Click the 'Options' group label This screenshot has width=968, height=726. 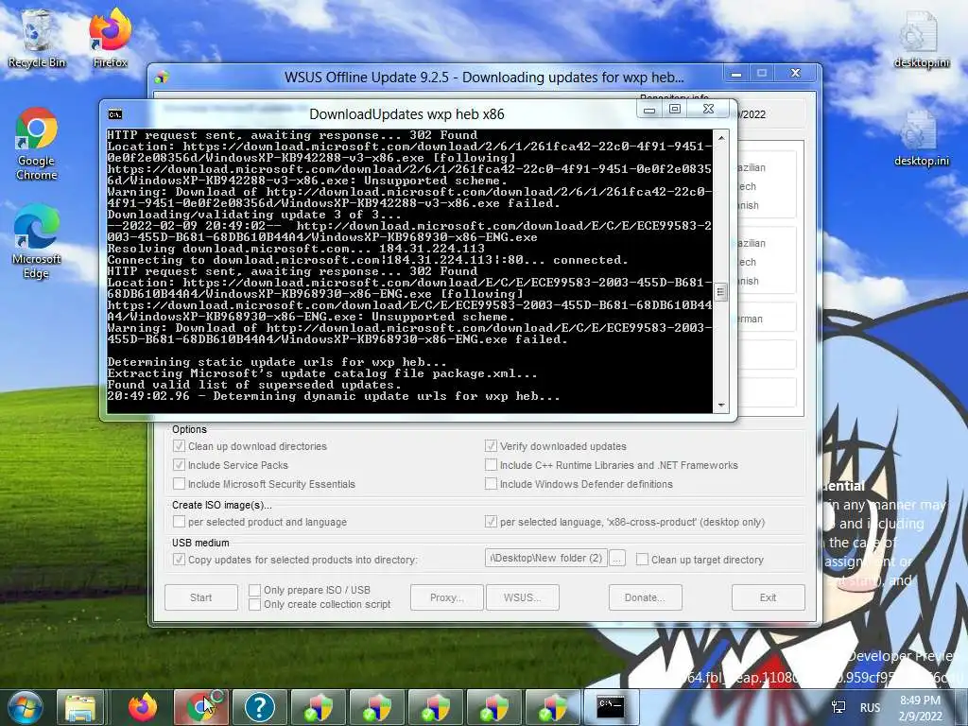189,429
